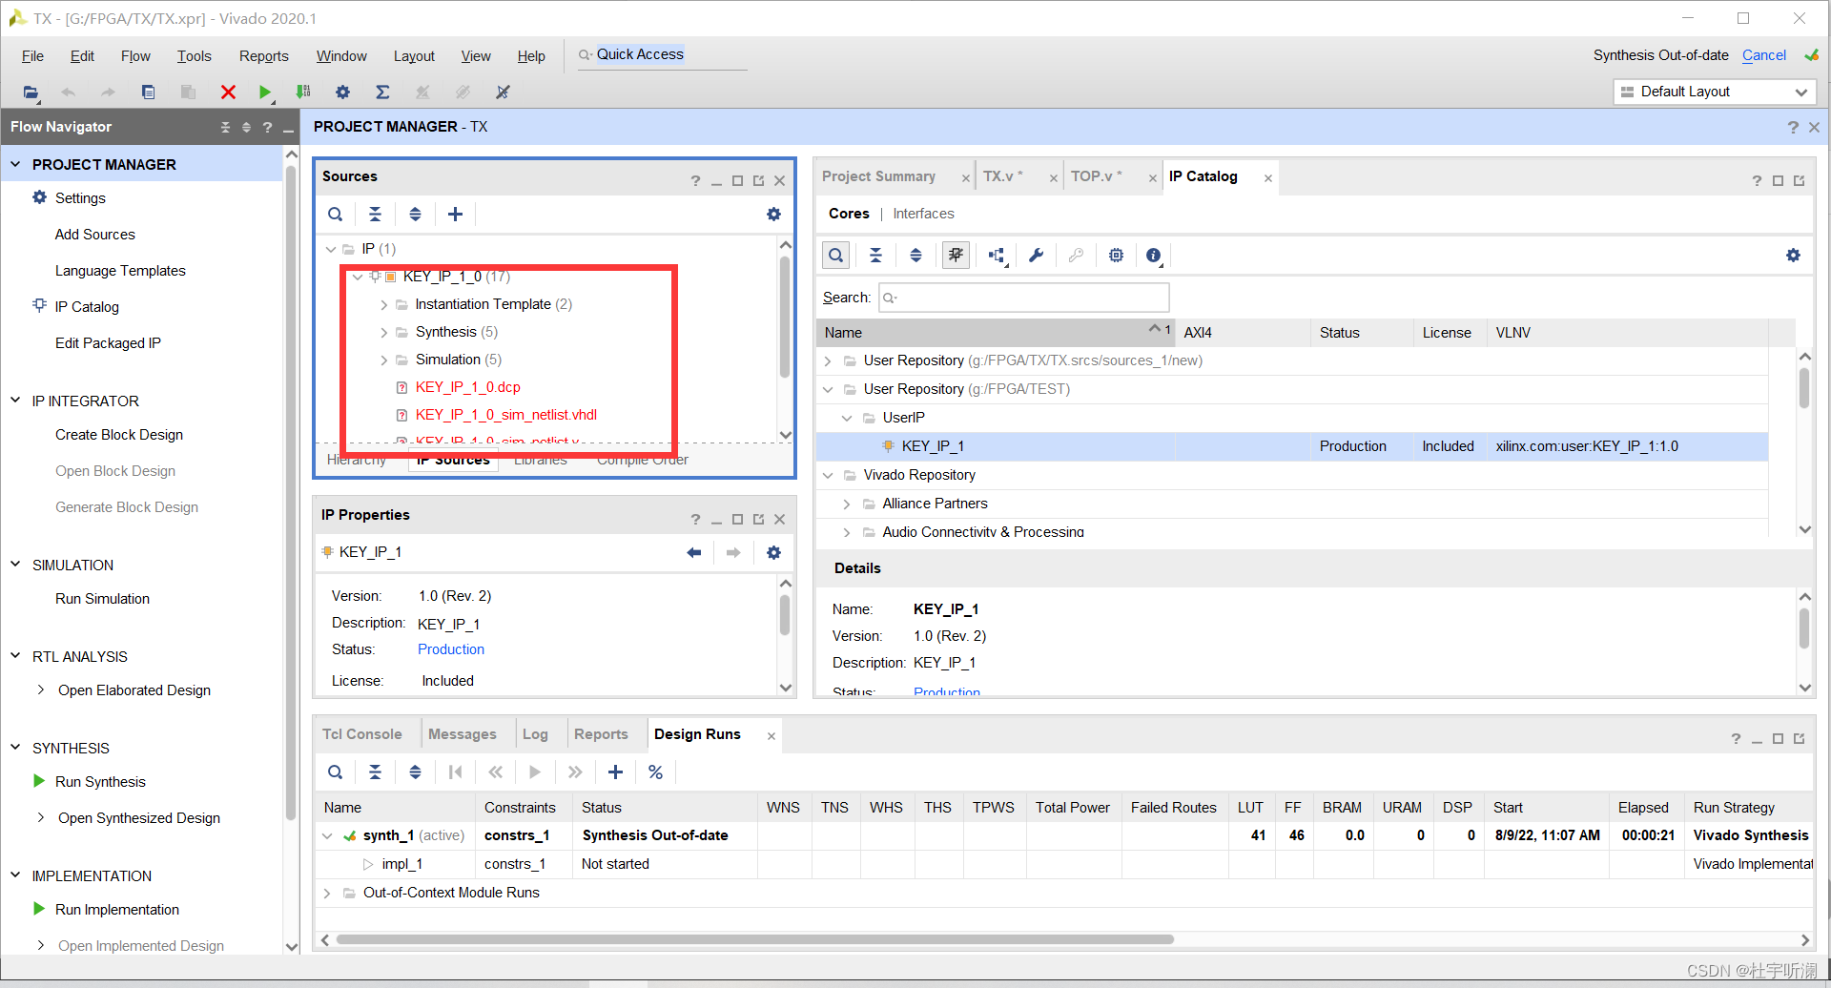Open project from main toolbar folder icon
This screenshot has width=1831, height=988.
pyautogui.click(x=31, y=93)
